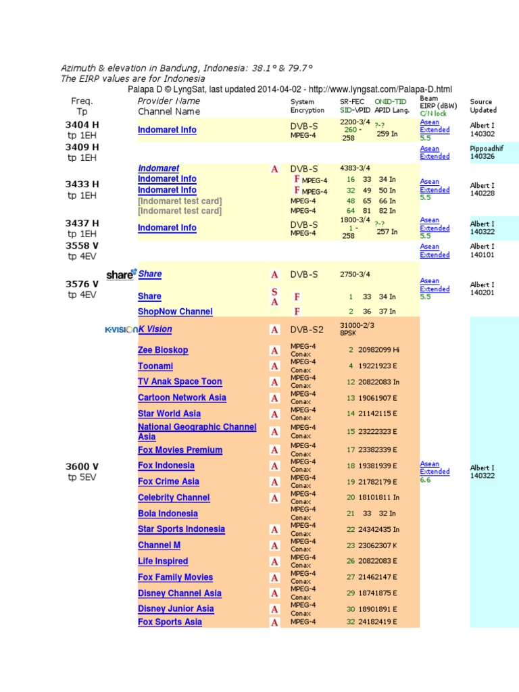Screen dimensions: 519x692
Task: Click the A icon for Fox Indonesia
Action: pyautogui.click(x=274, y=466)
